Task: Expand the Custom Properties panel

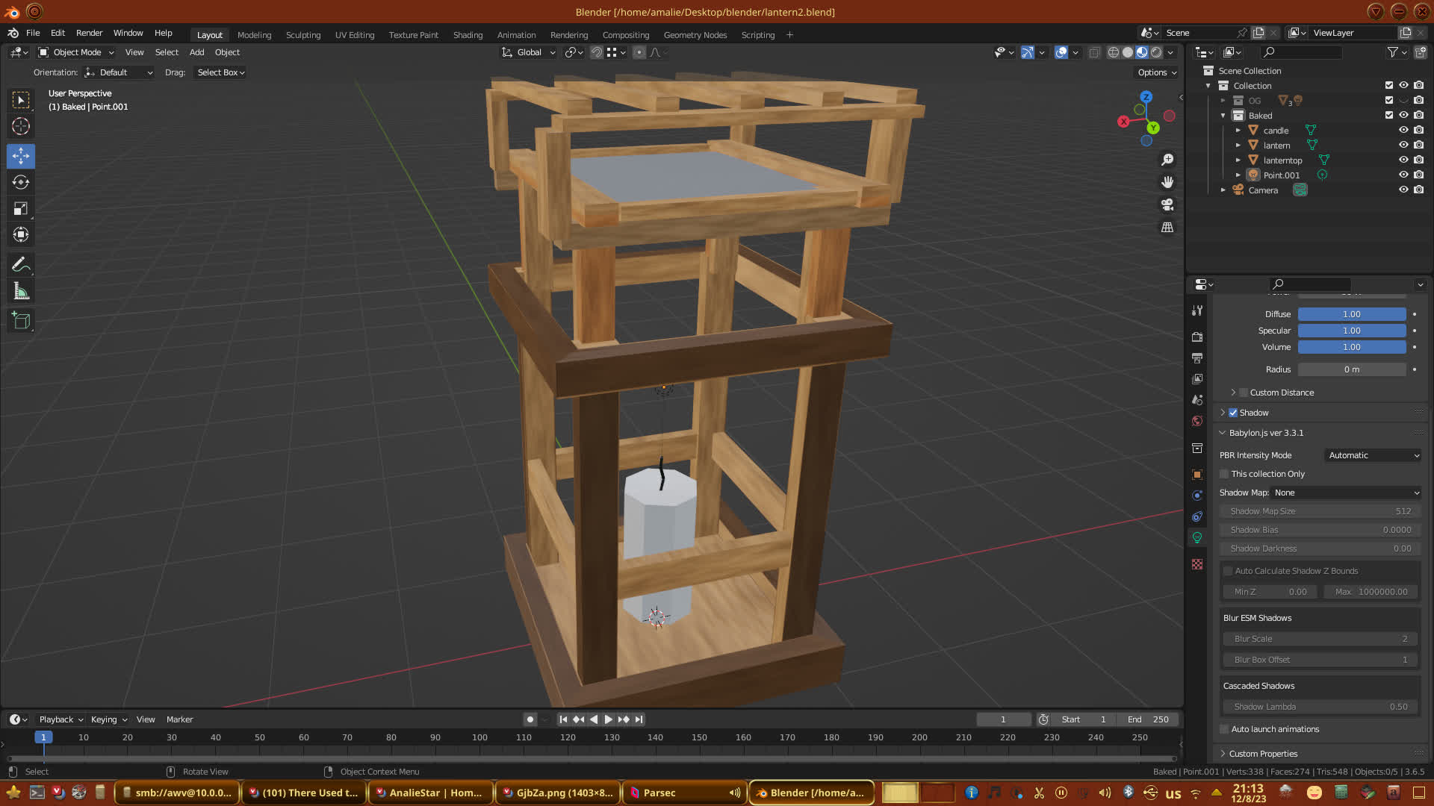Action: pyautogui.click(x=1263, y=754)
